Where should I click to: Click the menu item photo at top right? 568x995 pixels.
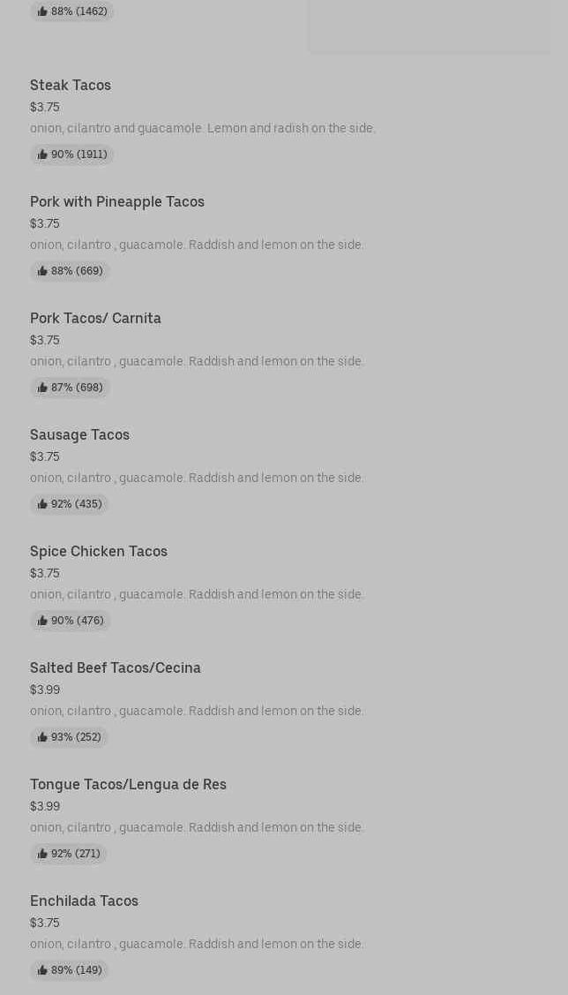pos(429,26)
